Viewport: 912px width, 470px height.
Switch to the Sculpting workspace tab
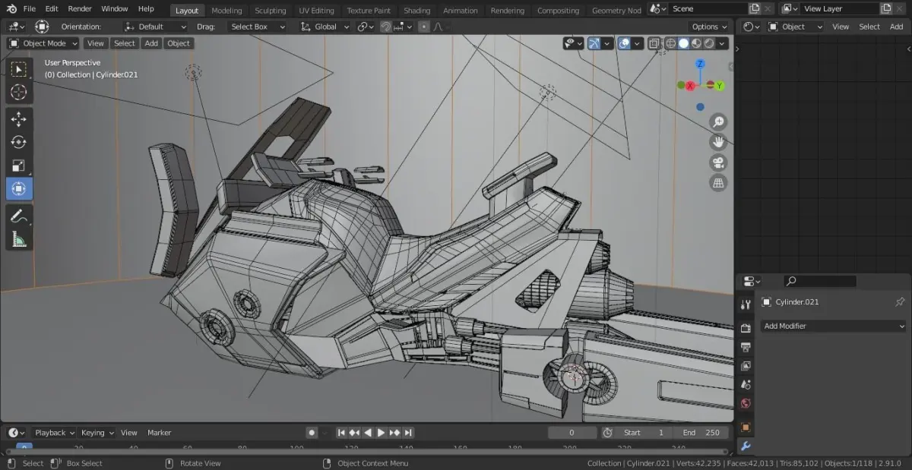pyautogui.click(x=270, y=11)
